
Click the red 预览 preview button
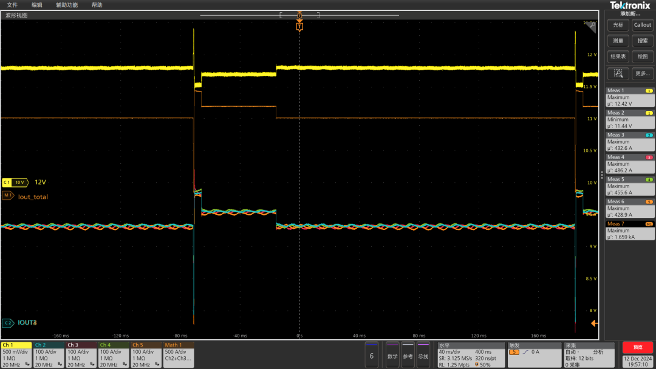[638, 347]
